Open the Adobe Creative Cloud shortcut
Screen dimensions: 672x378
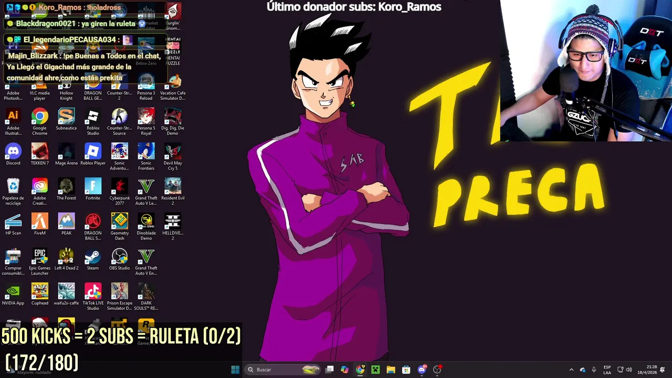(39, 192)
